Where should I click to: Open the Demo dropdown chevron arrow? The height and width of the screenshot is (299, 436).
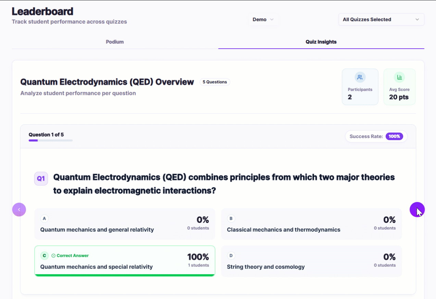click(x=271, y=20)
